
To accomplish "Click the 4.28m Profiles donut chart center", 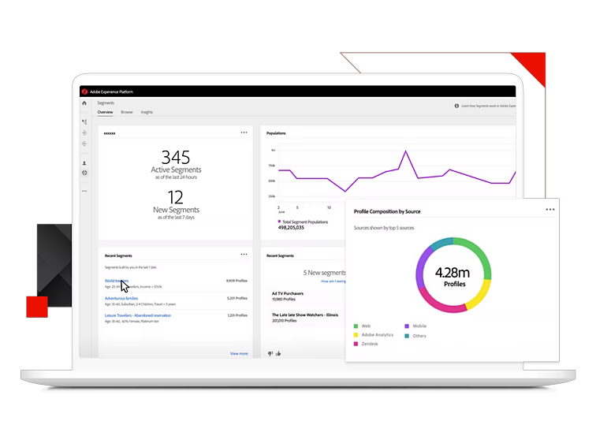I will [453, 277].
